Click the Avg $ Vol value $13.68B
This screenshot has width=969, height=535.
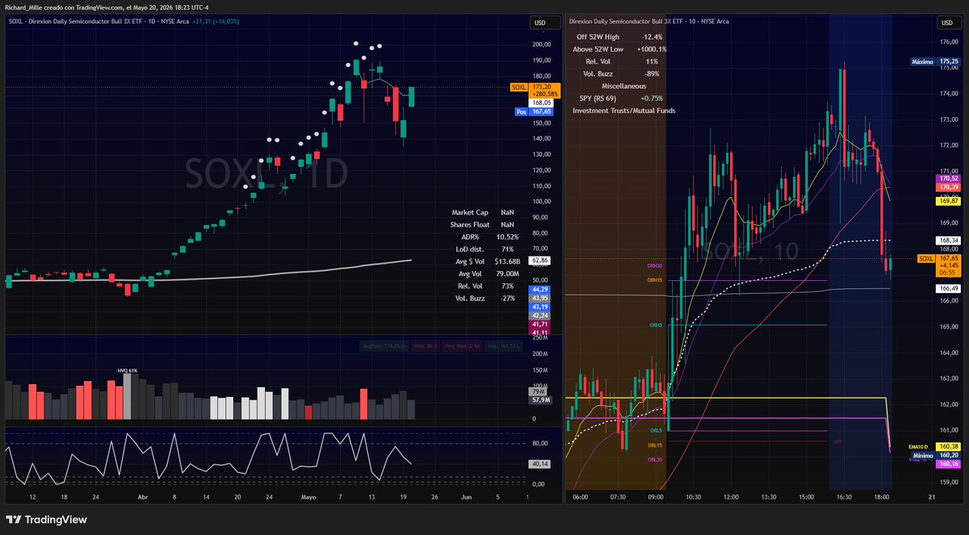507,261
